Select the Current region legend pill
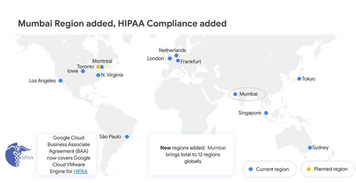 [x=269, y=169]
